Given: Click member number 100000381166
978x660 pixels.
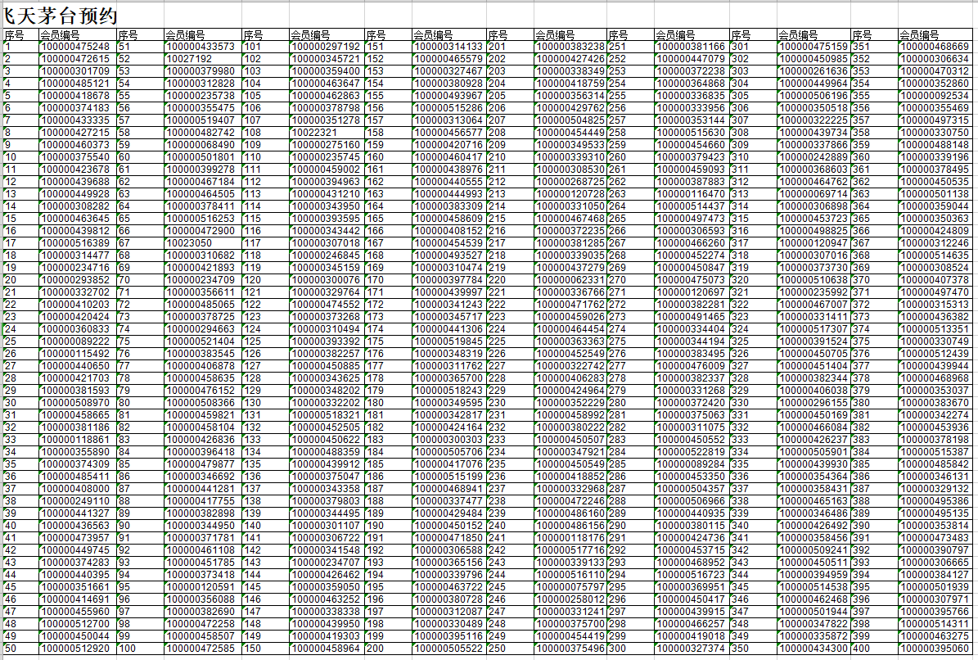Looking at the screenshot, I should pyautogui.click(x=691, y=47).
